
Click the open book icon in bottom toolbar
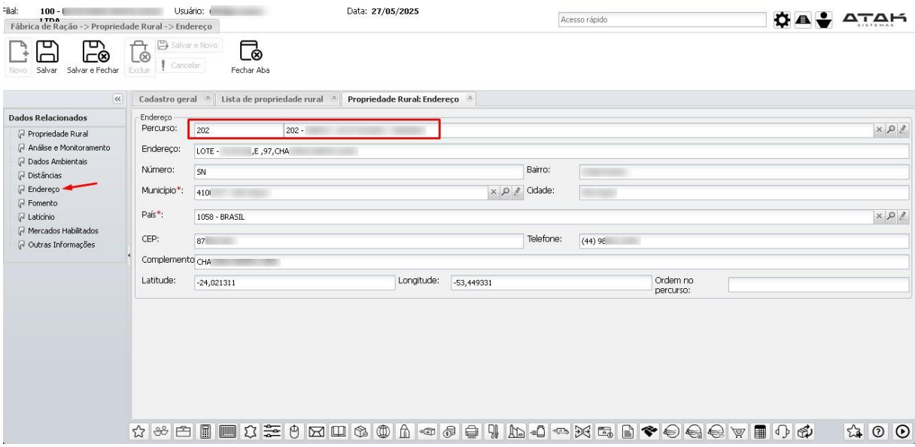pyautogui.click(x=338, y=432)
